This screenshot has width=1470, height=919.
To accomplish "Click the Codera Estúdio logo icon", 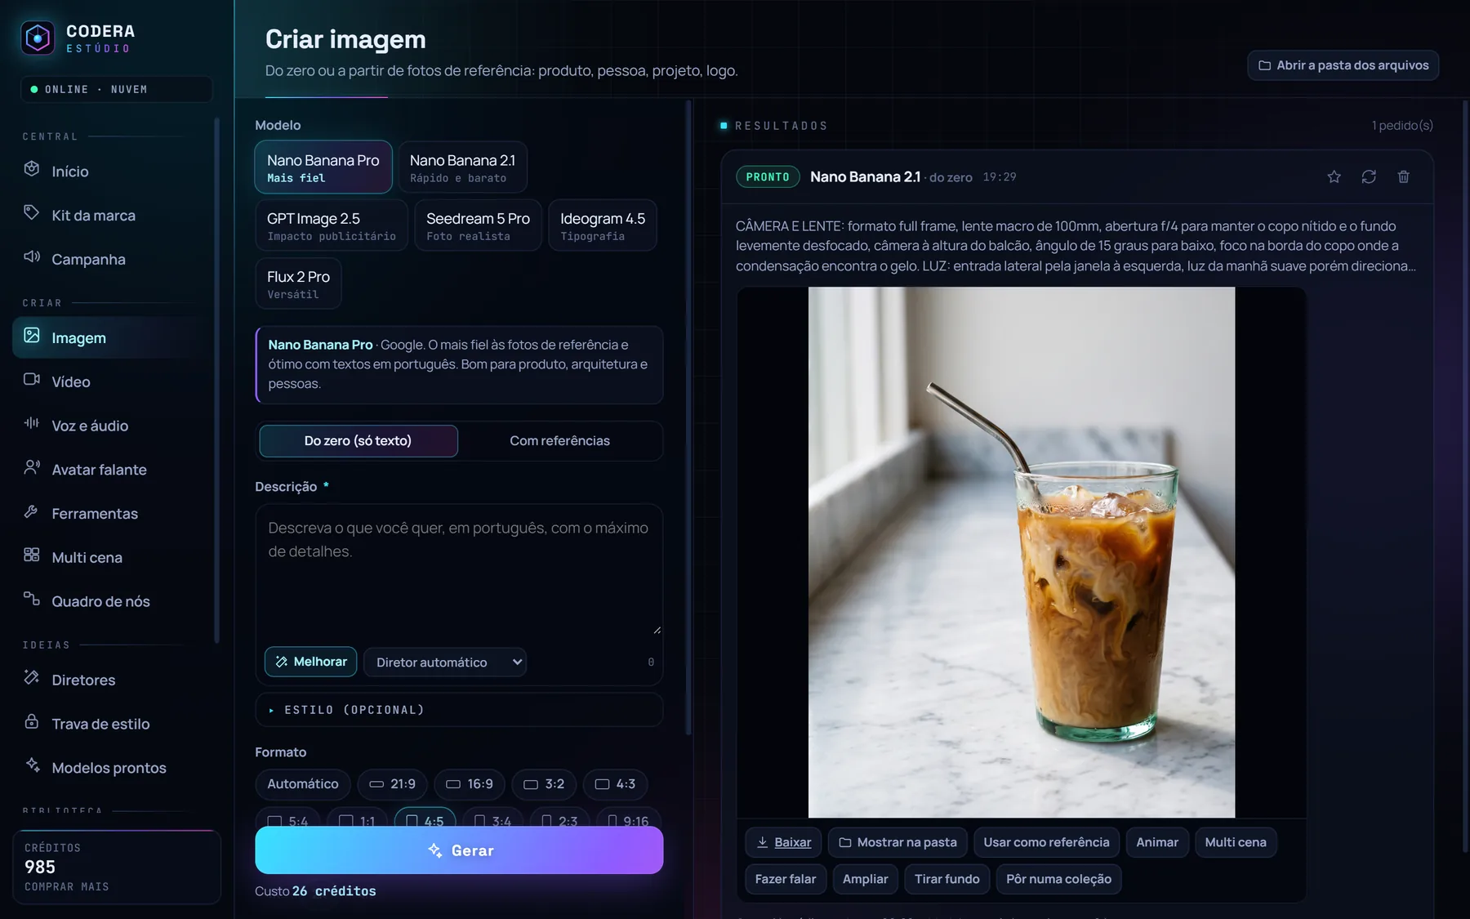I will [x=38, y=38].
